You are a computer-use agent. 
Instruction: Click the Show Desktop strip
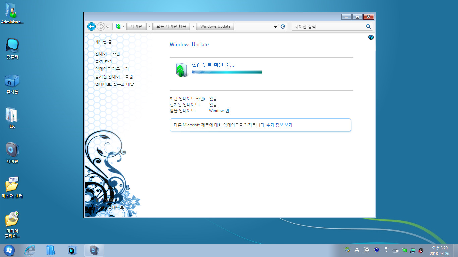pyautogui.click(x=455, y=250)
